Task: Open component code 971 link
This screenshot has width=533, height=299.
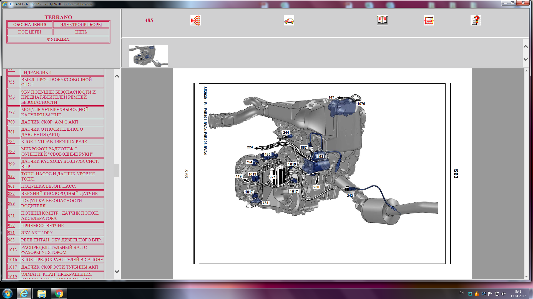Action: coord(11,233)
